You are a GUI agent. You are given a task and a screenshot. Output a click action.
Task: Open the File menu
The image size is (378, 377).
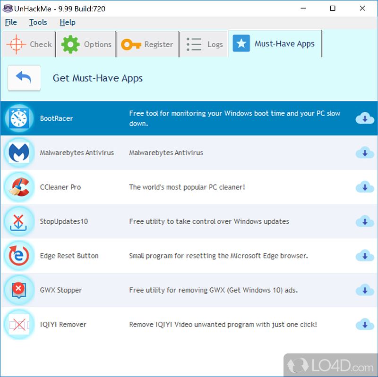point(11,22)
